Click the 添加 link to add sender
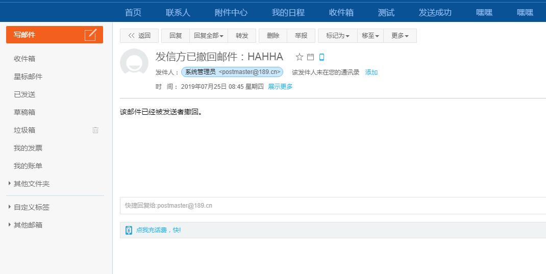 click(x=371, y=72)
